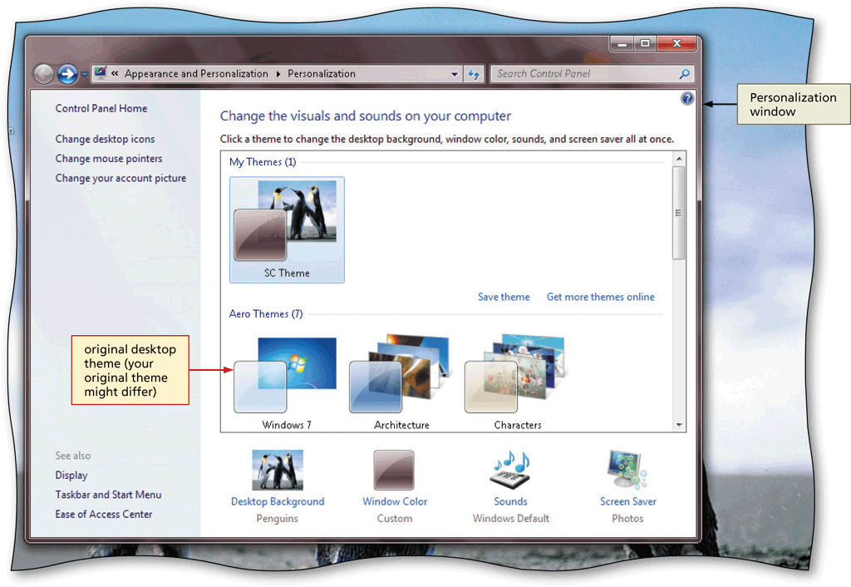Click the Penguins label under Desktop Background
This screenshot has height=587, width=851.
[x=278, y=519]
